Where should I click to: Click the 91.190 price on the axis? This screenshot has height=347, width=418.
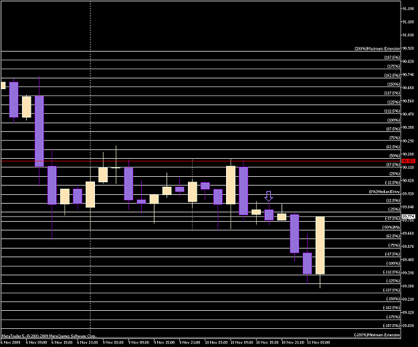408,9
